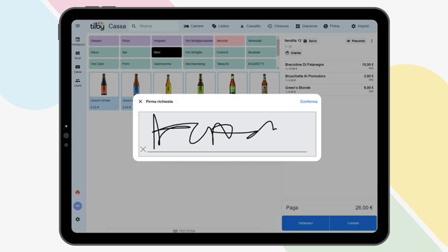Clear the signature with the X icon

143,149
